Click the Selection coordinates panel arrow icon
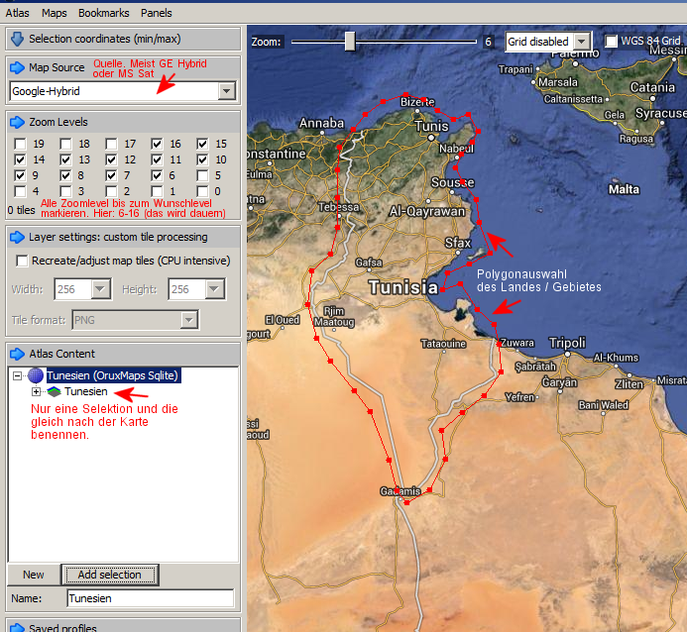Image resolution: width=687 pixels, height=632 pixels. [17, 39]
